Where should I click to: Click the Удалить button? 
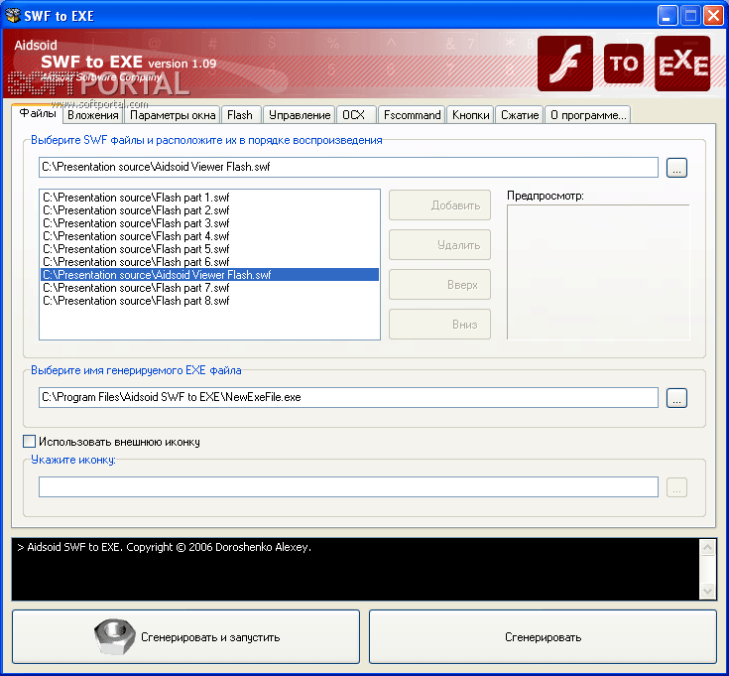click(x=439, y=245)
